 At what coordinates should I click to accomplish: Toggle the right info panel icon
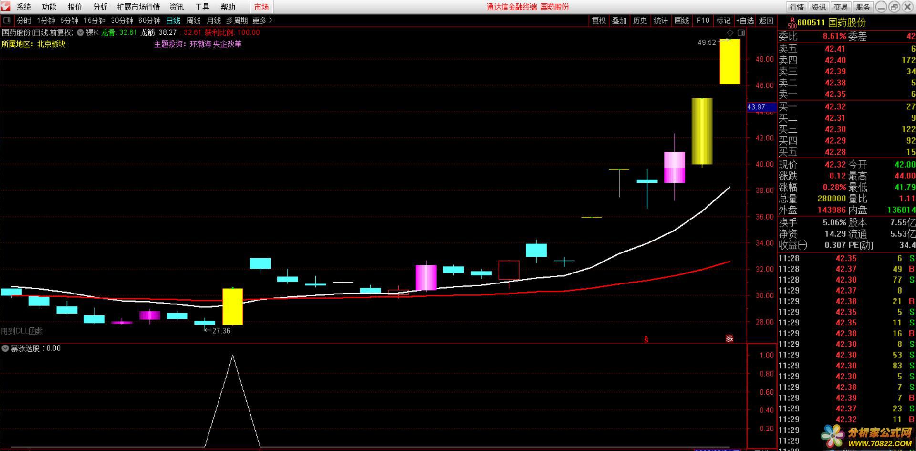741,32
